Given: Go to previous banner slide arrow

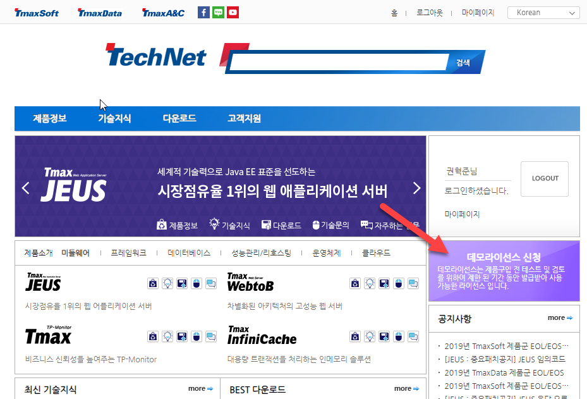Looking at the screenshot, I should [x=25, y=188].
